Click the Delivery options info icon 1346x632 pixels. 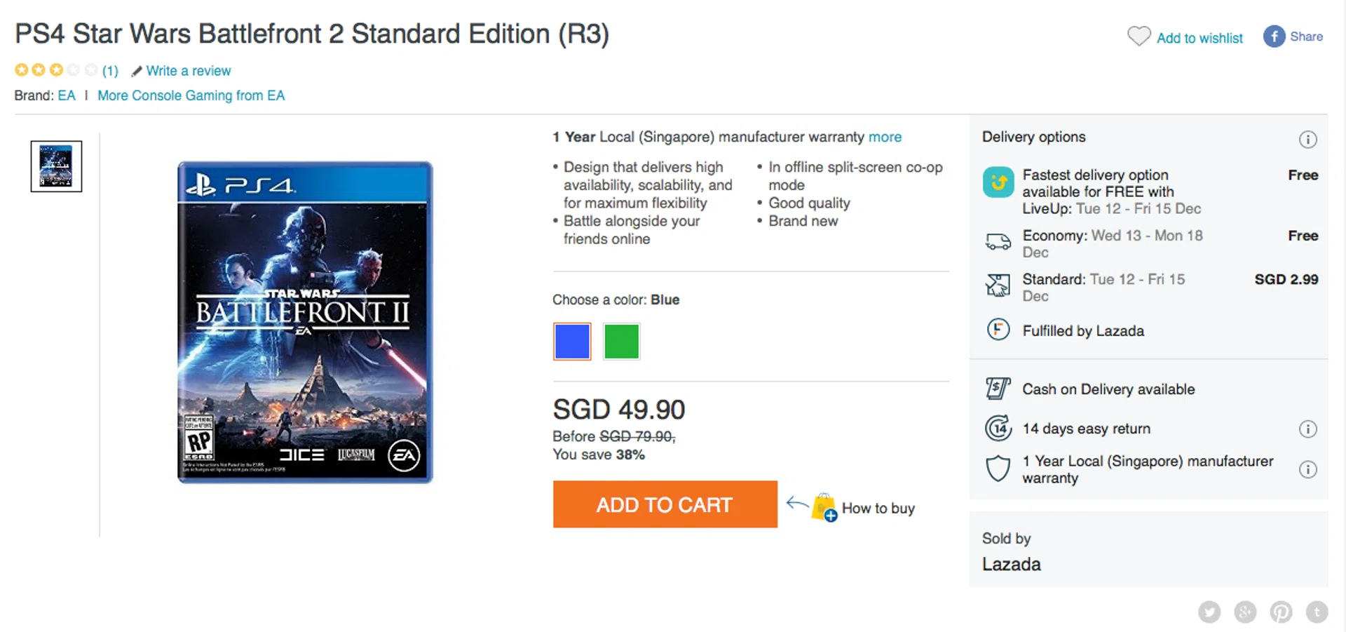pos(1307,139)
